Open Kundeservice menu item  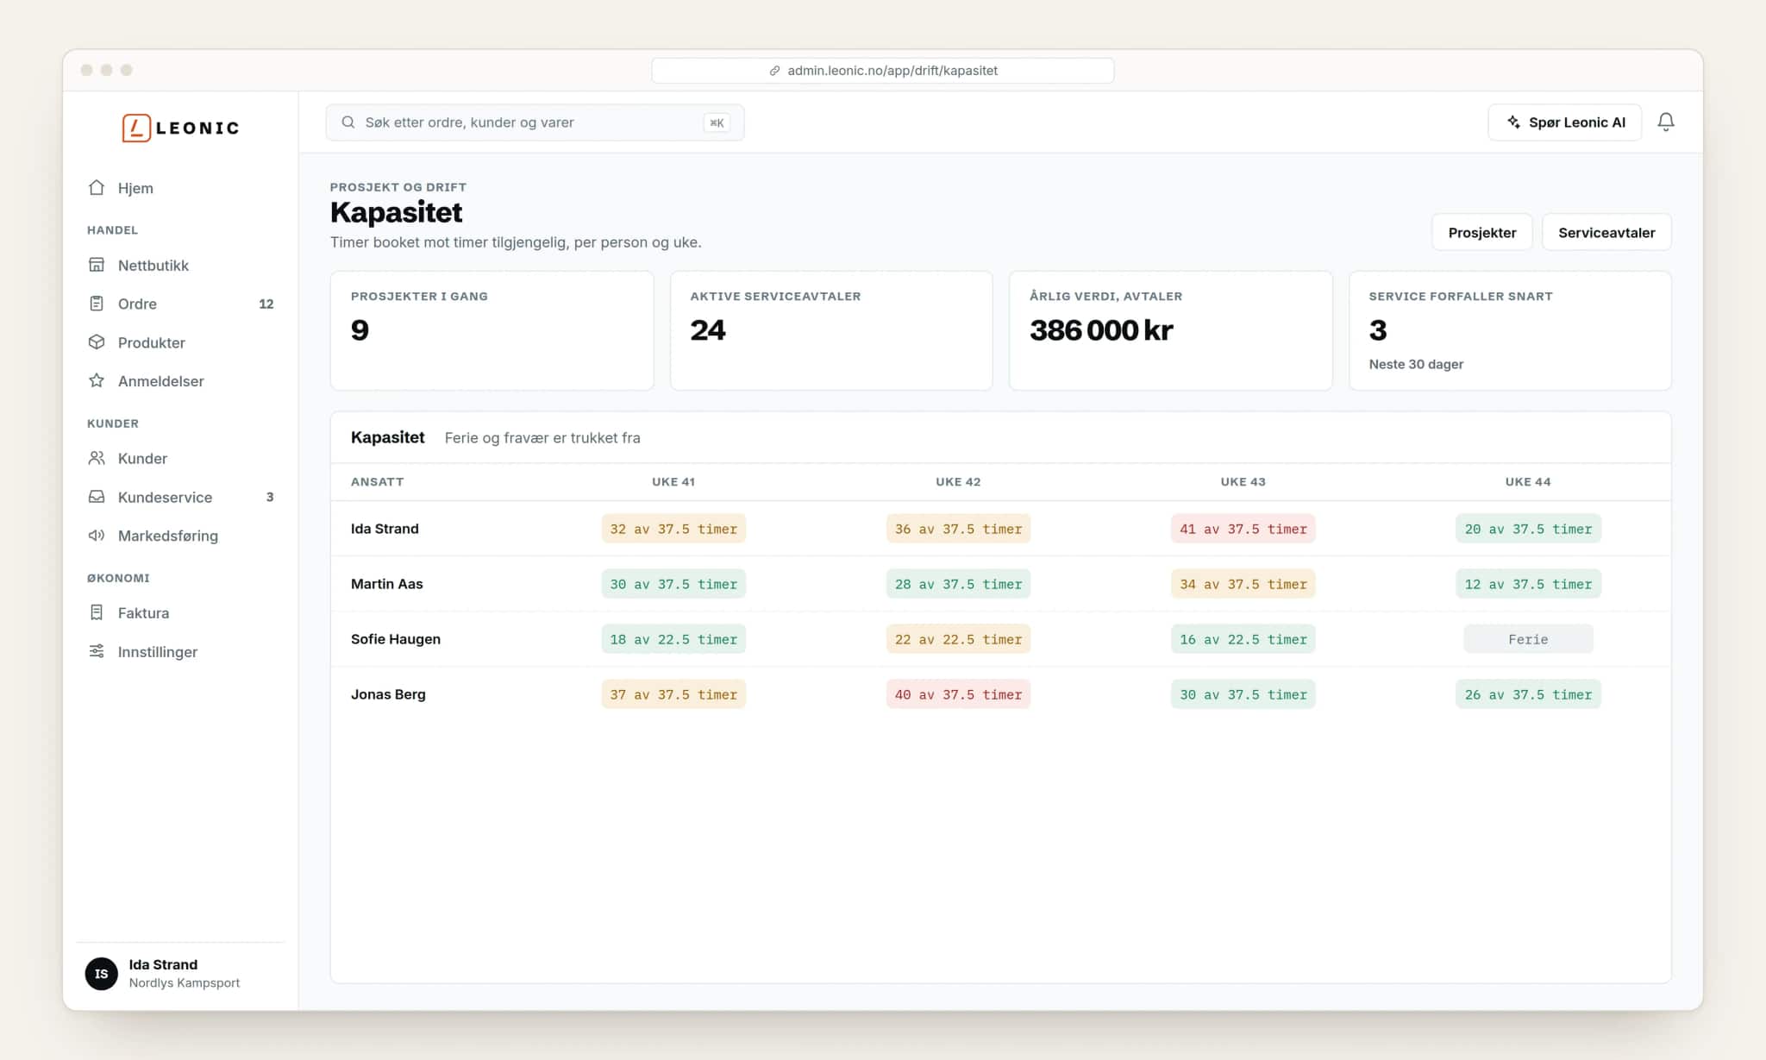pyautogui.click(x=180, y=497)
